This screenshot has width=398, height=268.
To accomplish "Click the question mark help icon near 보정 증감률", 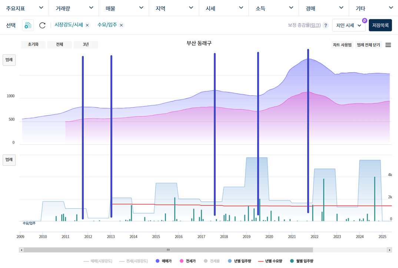I will pos(326,25).
